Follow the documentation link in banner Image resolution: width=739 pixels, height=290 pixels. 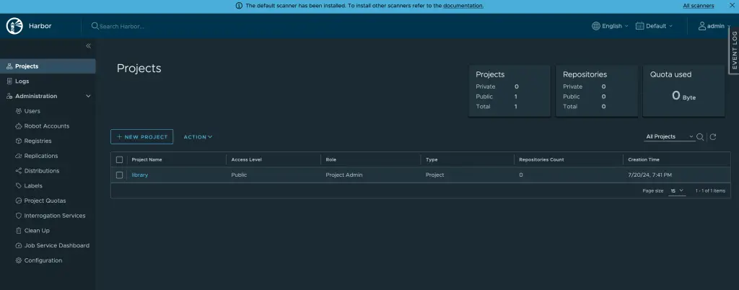(463, 6)
